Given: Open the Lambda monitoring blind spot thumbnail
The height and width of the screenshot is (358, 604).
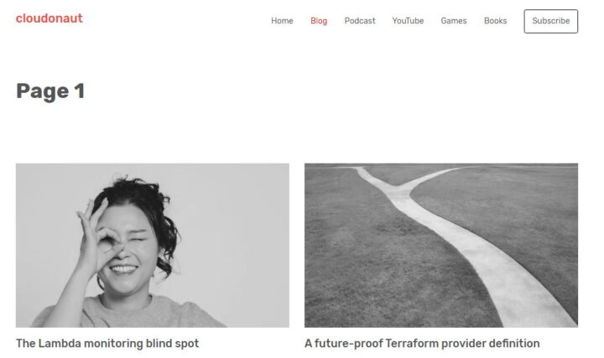Looking at the screenshot, I should tap(153, 245).
